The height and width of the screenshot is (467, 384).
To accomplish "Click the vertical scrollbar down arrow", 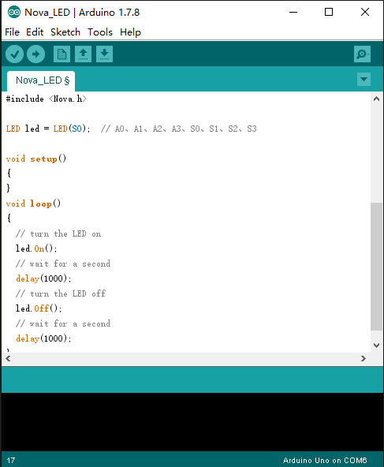I will 377,346.
